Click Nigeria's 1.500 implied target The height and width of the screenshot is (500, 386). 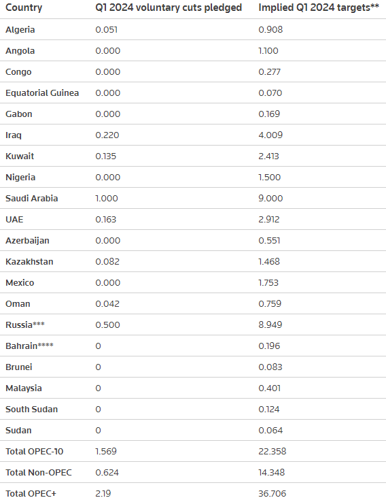269,178
